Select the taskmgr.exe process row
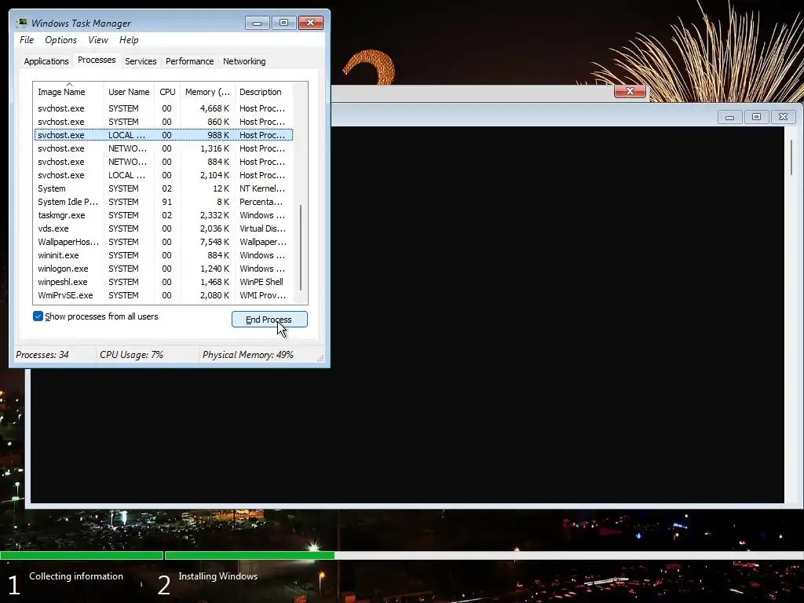This screenshot has height=603, width=804. click(x=163, y=215)
